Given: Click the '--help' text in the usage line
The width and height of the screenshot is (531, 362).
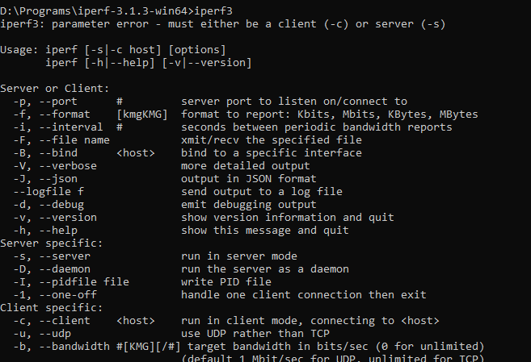Looking at the screenshot, I should click(130, 62).
